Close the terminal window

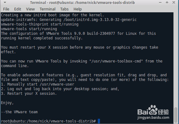coord(174,2)
